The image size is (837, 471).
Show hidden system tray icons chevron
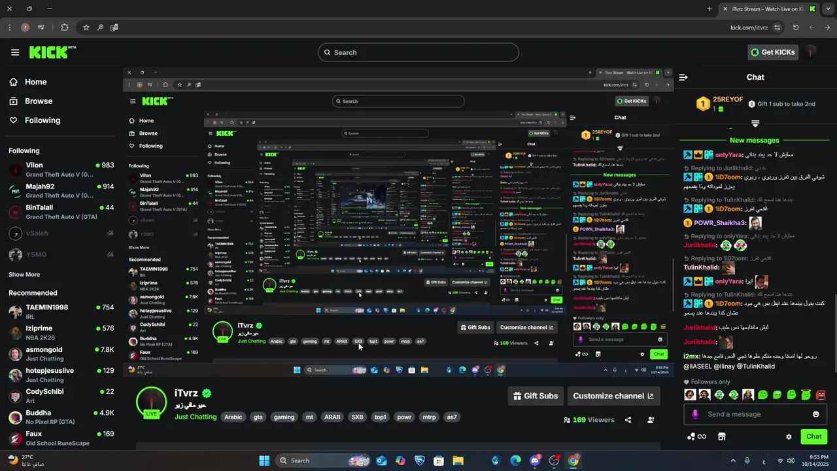point(732,461)
